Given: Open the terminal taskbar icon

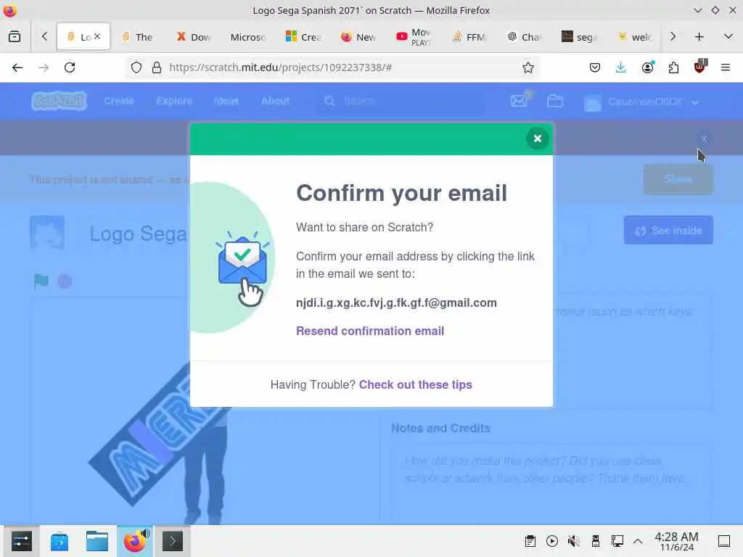Looking at the screenshot, I should [173, 541].
